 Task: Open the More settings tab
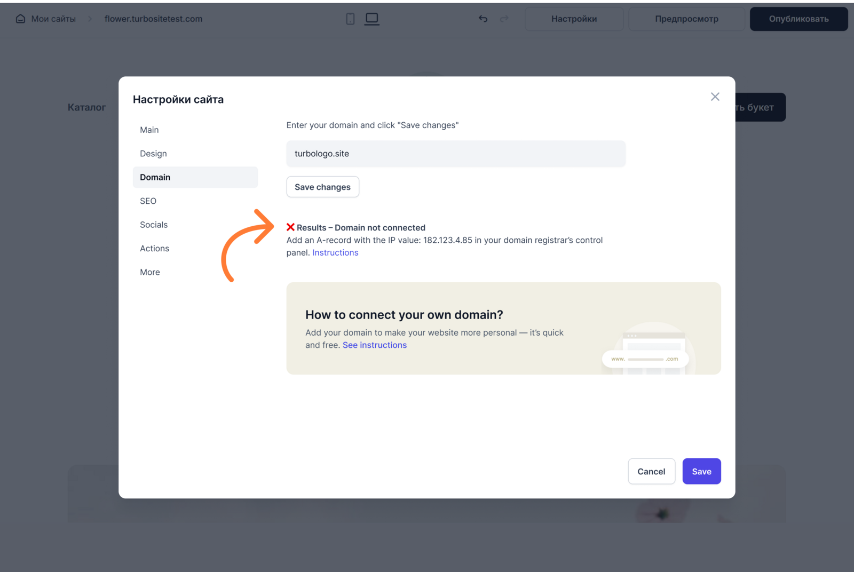pos(150,272)
